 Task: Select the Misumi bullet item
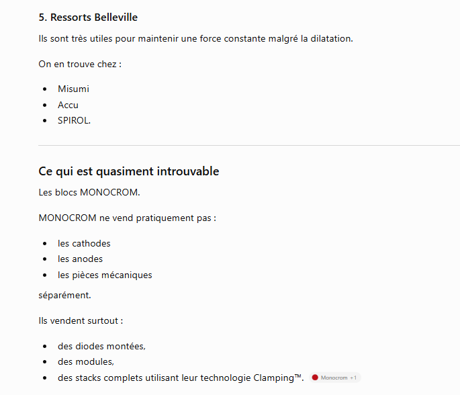(x=73, y=89)
